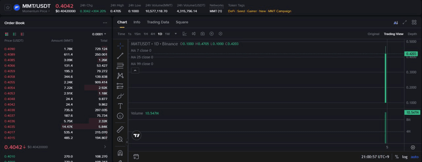Switch to the Depth chart view
The image size is (422, 162).
(412, 34)
